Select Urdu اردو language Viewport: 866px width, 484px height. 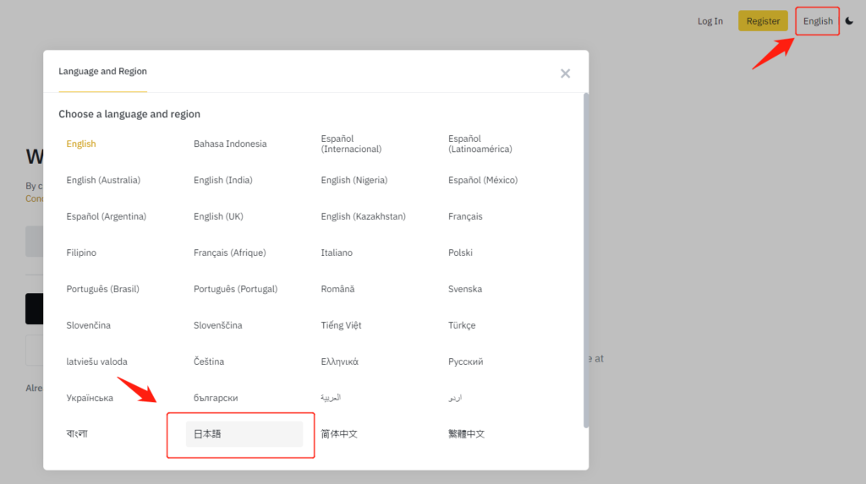click(454, 397)
